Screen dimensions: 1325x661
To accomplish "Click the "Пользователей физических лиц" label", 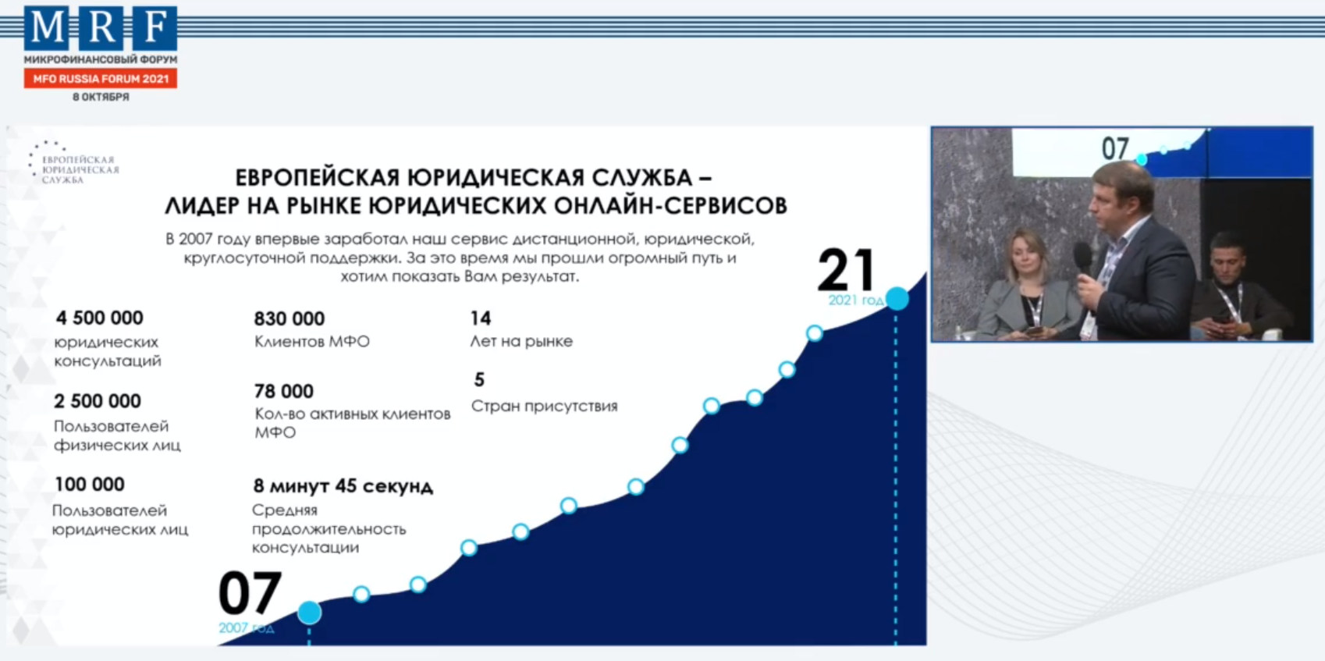I will tap(117, 435).
